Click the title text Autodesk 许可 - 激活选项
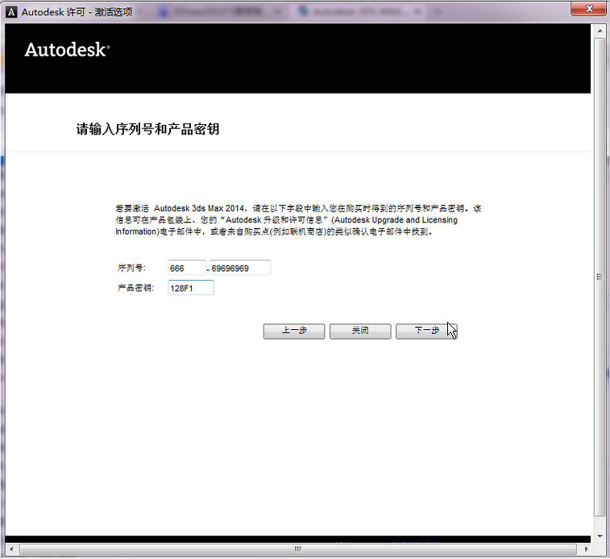 coord(77,12)
